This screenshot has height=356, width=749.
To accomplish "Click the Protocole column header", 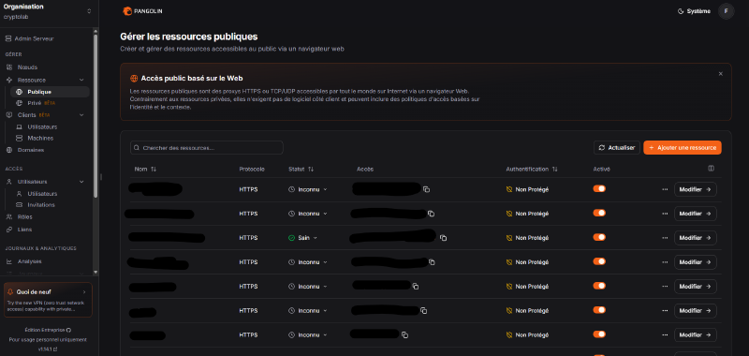I will (x=252, y=170).
